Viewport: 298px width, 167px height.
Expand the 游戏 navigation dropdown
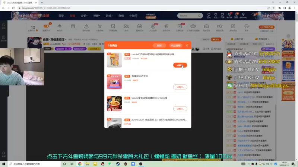click(109, 16)
